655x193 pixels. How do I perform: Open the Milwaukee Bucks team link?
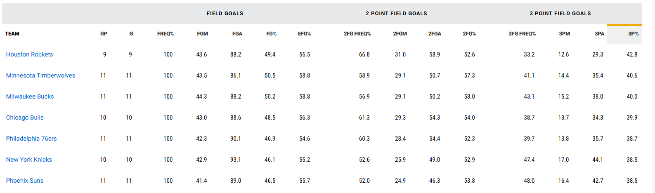30,96
